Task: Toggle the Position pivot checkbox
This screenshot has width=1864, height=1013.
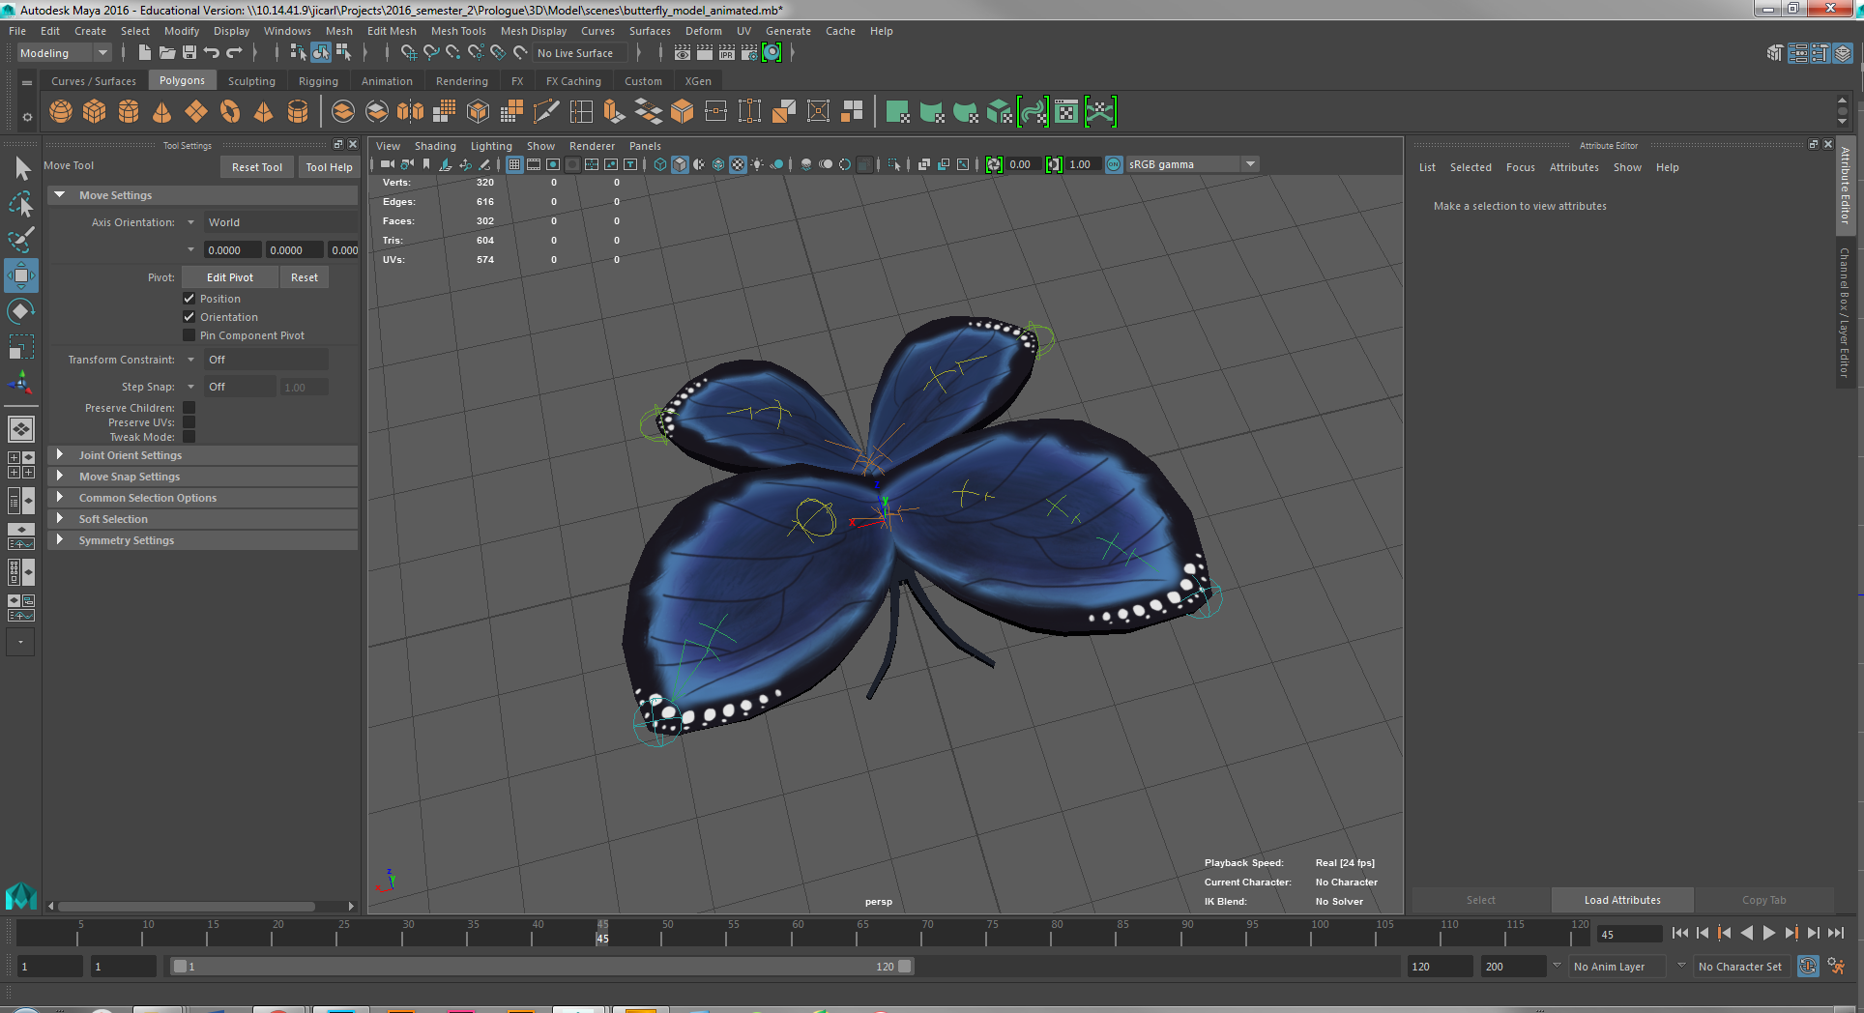Action: pos(189,299)
